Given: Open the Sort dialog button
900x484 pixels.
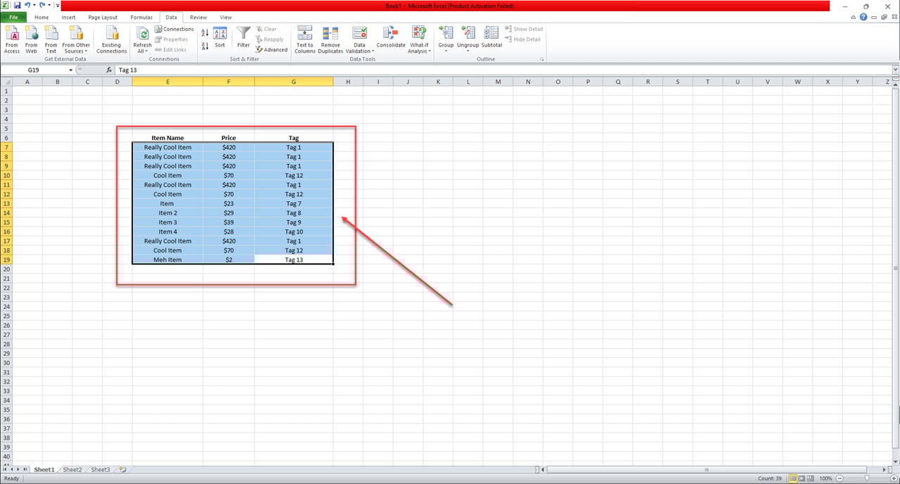Looking at the screenshot, I should pos(220,39).
